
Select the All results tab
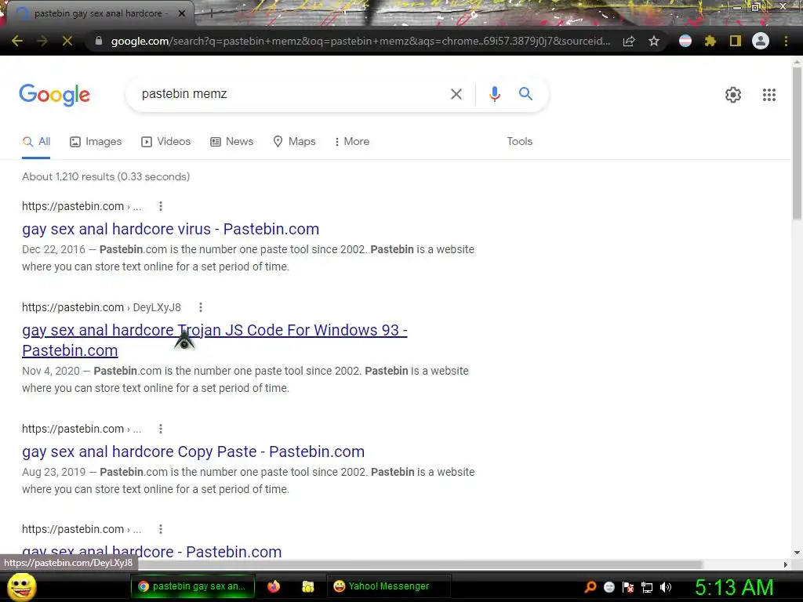pos(36,142)
